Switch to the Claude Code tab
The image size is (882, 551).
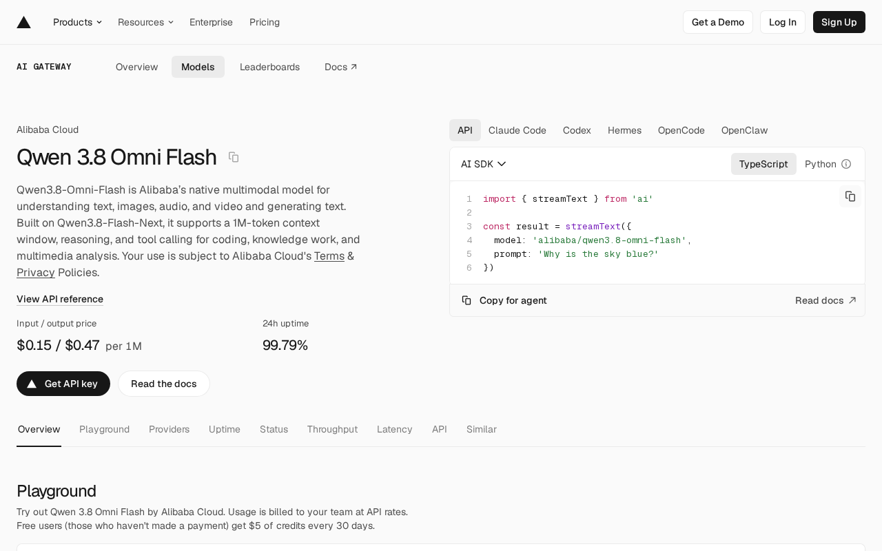[517, 130]
